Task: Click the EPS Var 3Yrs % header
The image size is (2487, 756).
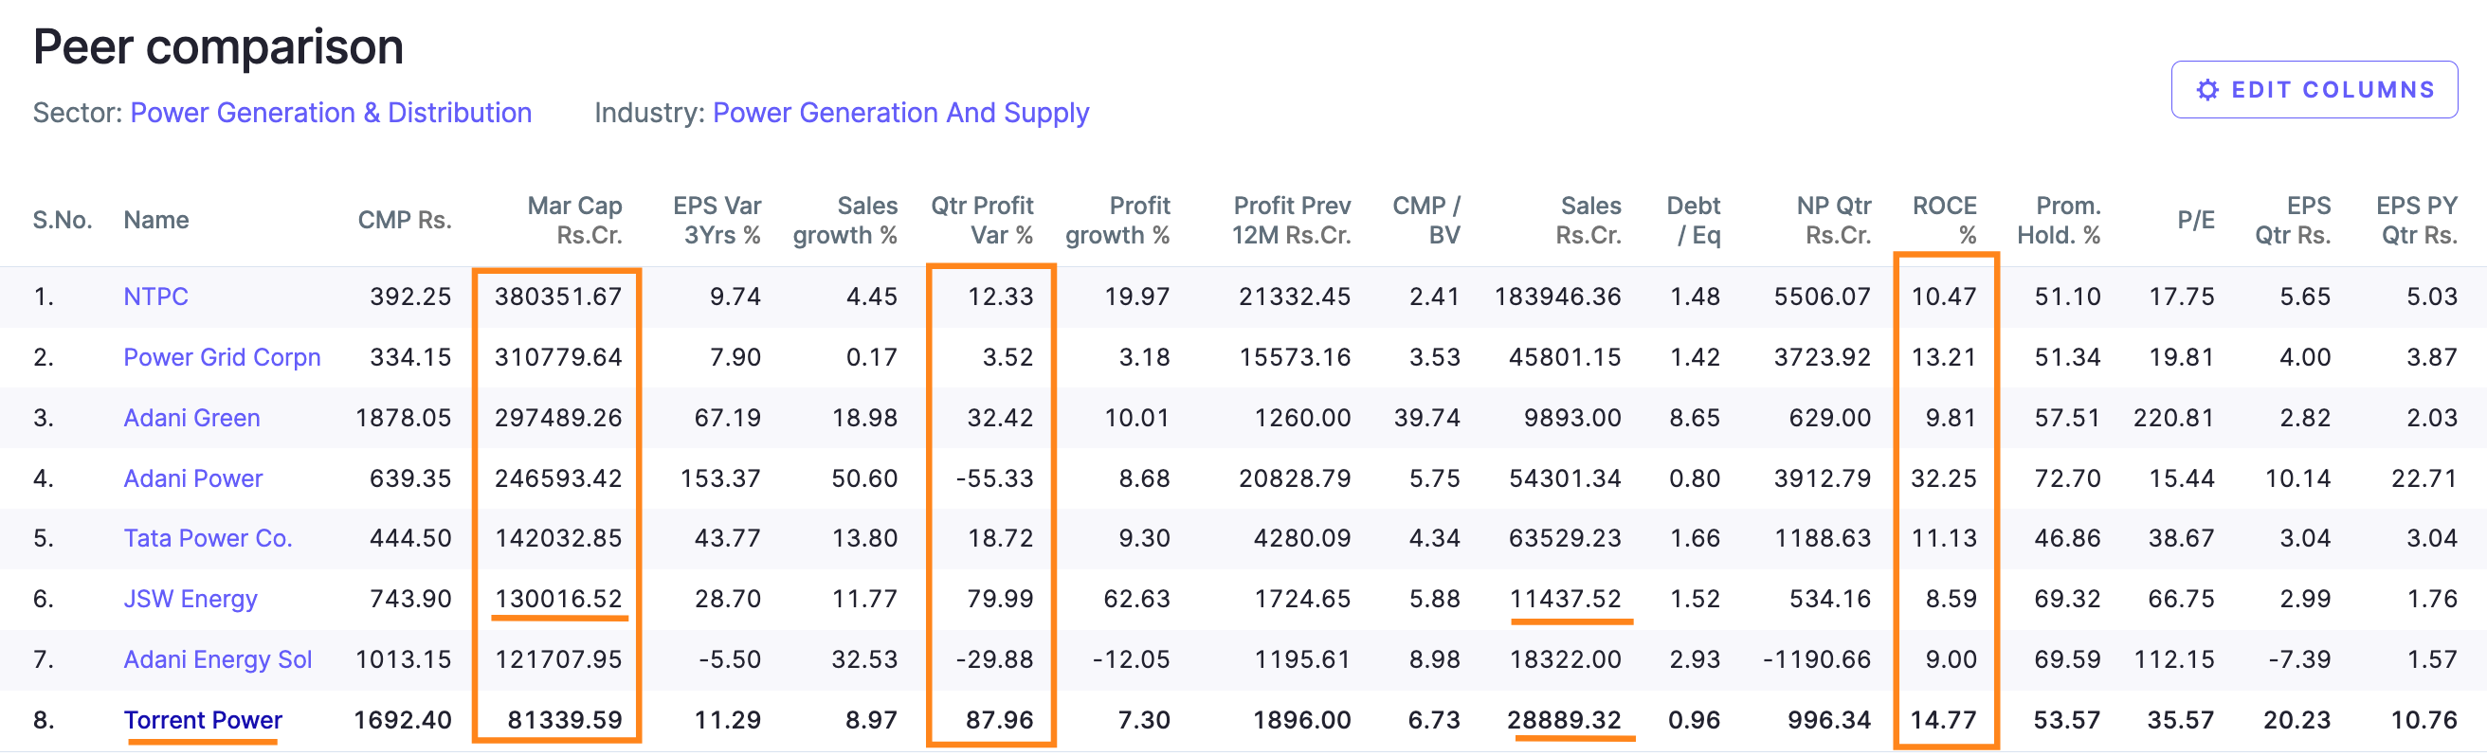Action: pos(717,220)
